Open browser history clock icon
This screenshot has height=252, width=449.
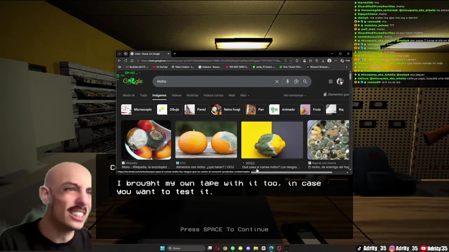(317, 61)
